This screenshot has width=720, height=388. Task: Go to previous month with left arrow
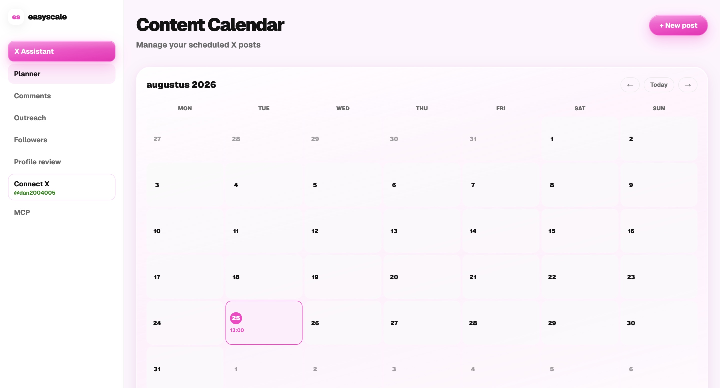click(630, 85)
